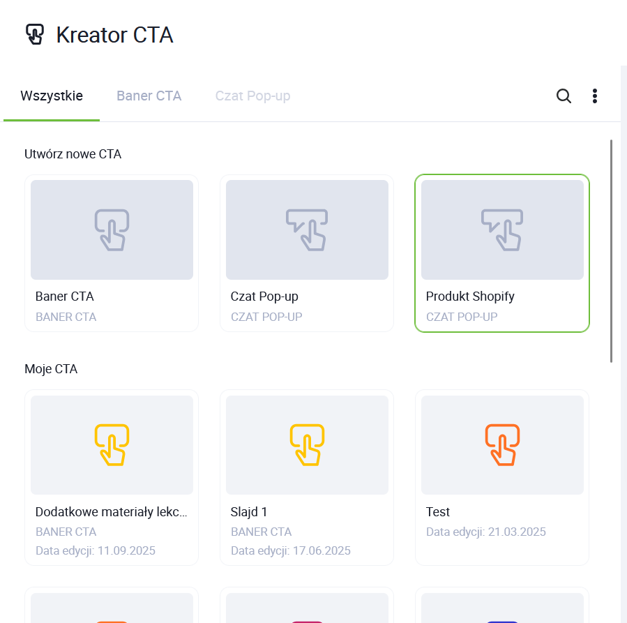Screen dimensions: 627x623
Task: Click yellow icon of Dodatkowe materiały CTA
Action: [x=112, y=445]
